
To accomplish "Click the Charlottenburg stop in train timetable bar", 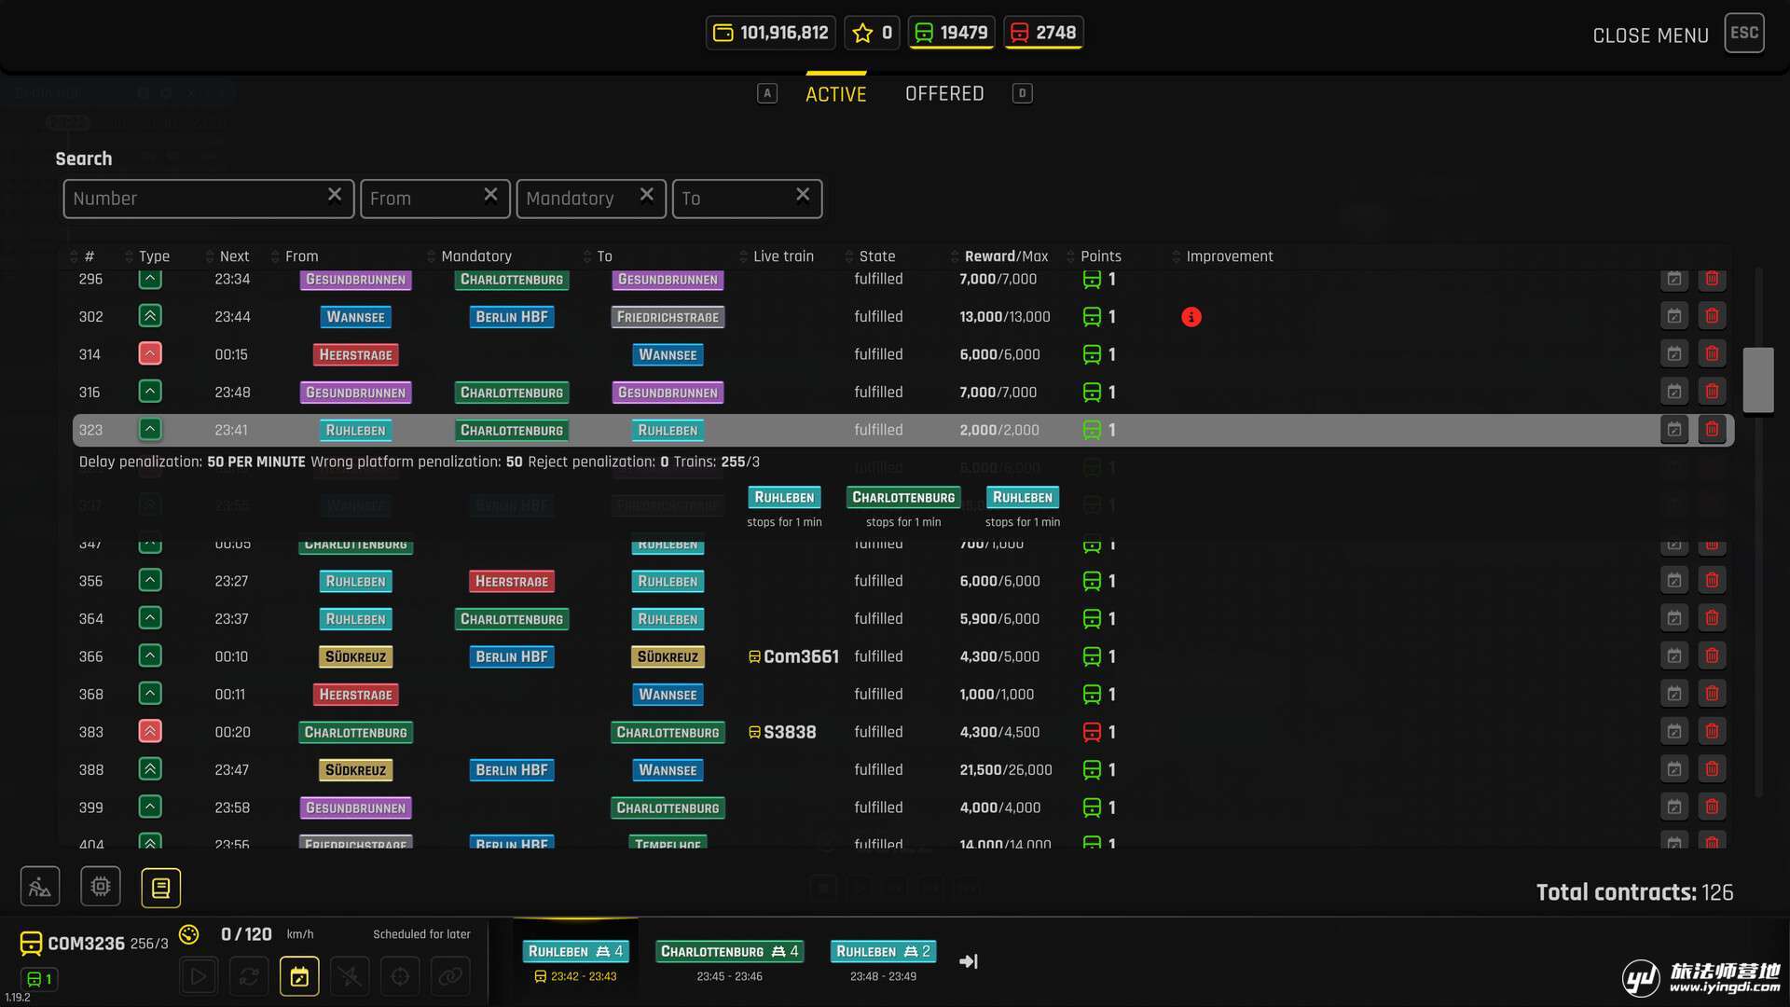I will 729,951.
